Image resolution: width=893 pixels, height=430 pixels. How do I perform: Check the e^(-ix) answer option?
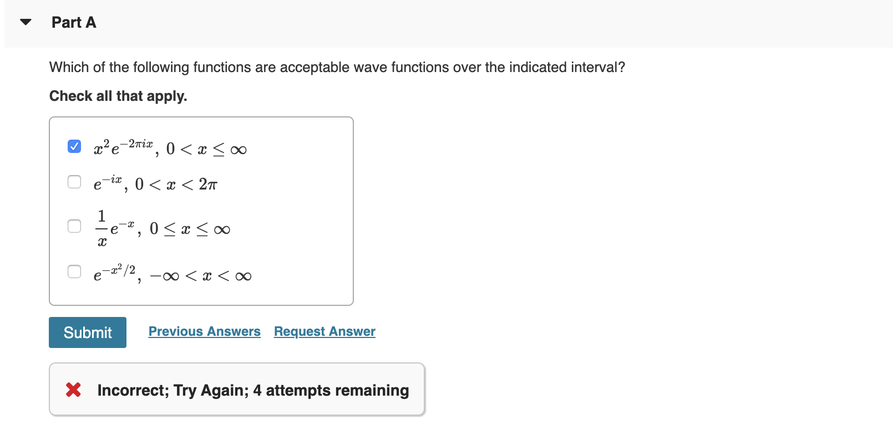coord(74,182)
